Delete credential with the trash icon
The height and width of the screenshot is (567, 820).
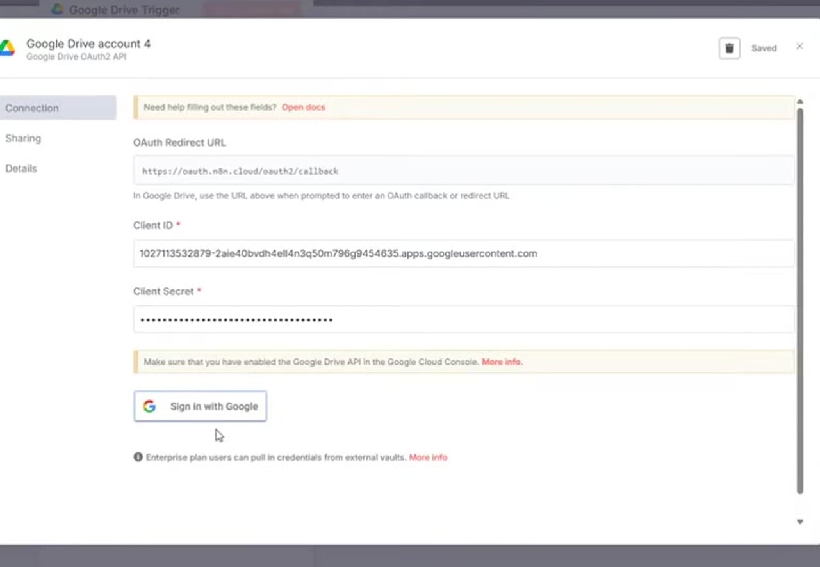pos(729,48)
